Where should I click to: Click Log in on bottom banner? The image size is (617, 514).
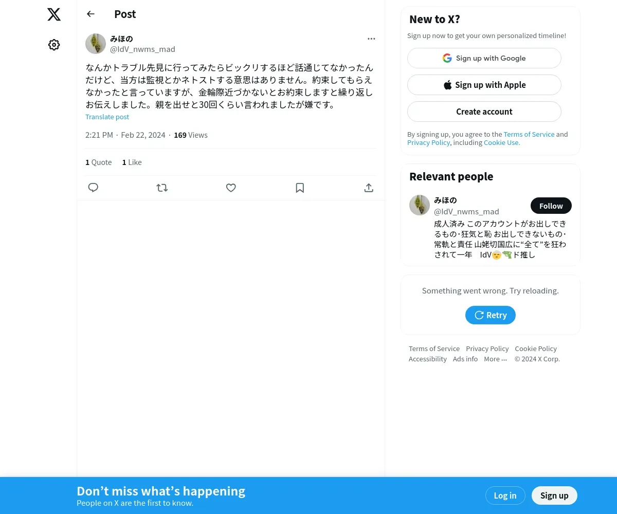(505, 495)
